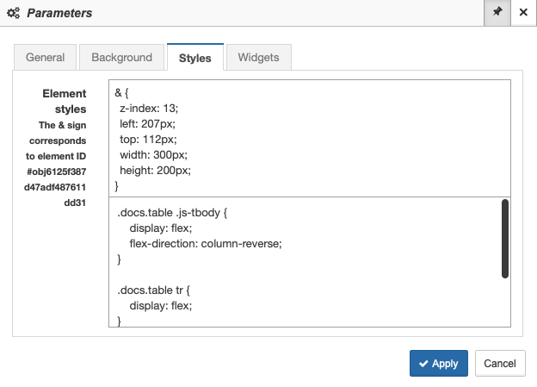Image resolution: width=537 pixels, height=387 pixels.
Task: Click the element ID '#obj6125f387' text
Action: 57,172
